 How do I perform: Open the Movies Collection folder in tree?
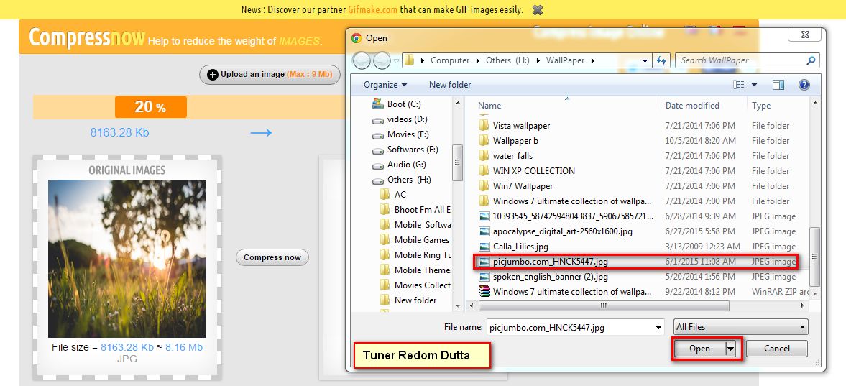point(415,285)
